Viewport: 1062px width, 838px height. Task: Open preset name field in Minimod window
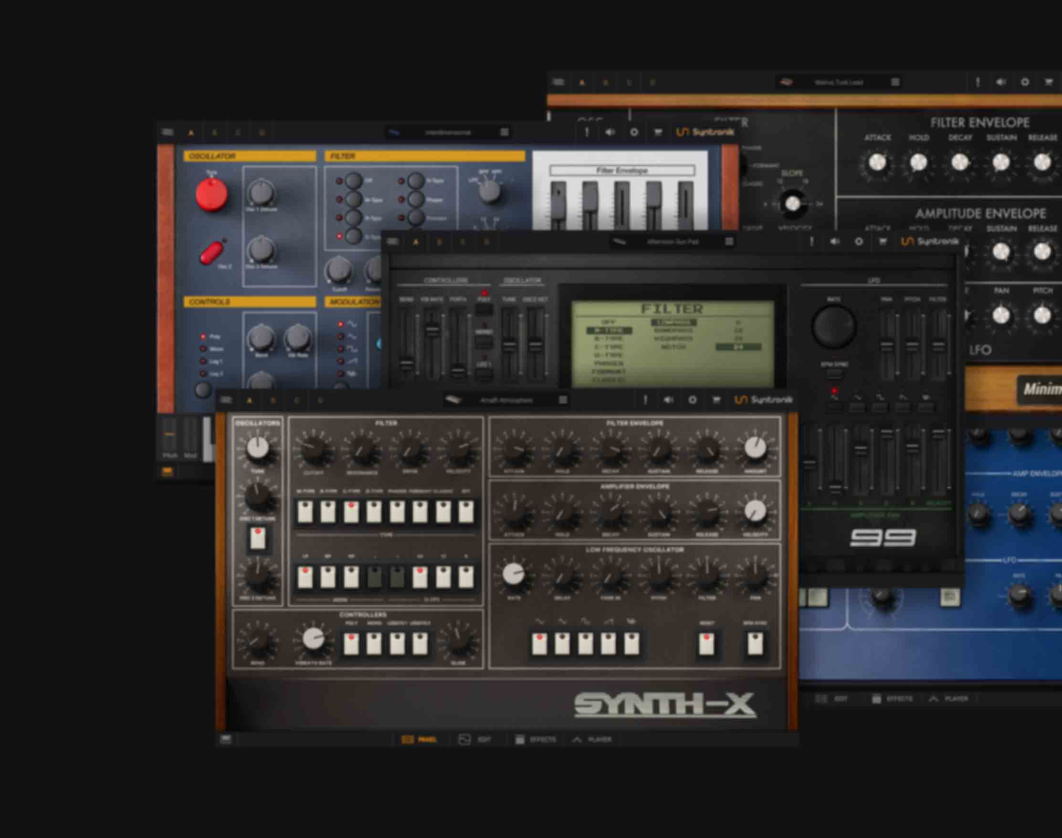coord(838,82)
